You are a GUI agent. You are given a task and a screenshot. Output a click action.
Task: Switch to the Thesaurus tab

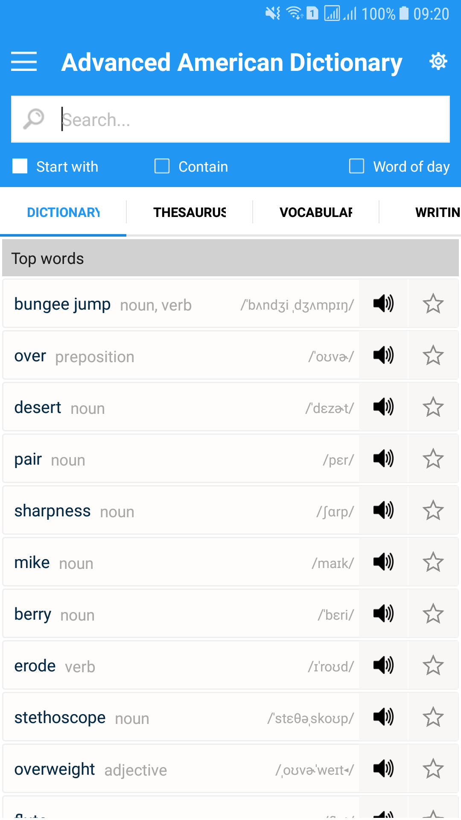click(190, 212)
